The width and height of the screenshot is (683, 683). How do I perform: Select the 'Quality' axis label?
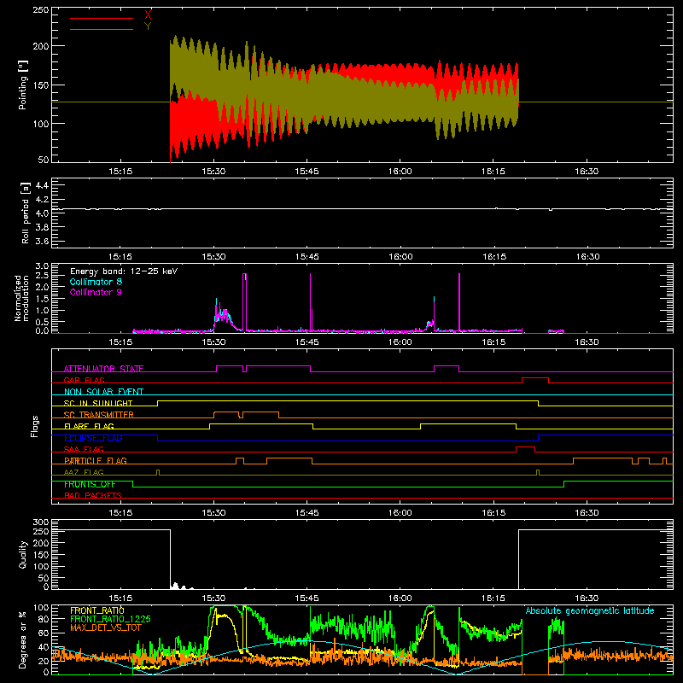click(23, 554)
